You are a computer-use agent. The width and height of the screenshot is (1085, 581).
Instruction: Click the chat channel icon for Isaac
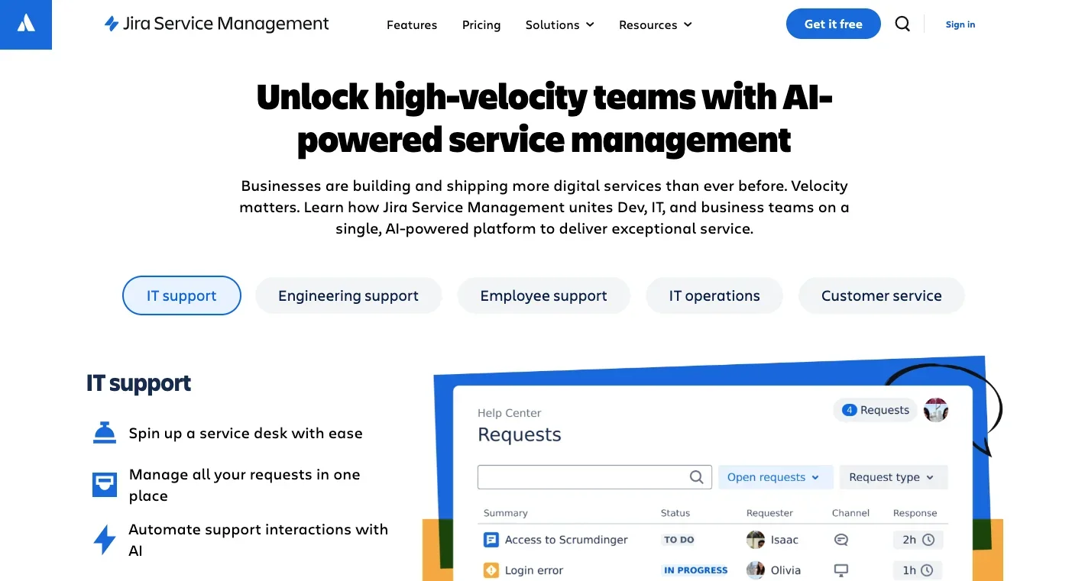coord(841,540)
